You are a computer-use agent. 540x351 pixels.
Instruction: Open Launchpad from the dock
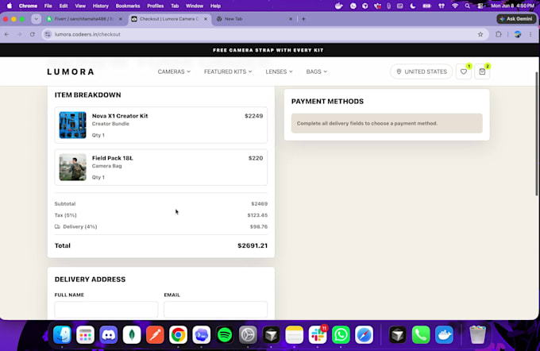pos(86,334)
